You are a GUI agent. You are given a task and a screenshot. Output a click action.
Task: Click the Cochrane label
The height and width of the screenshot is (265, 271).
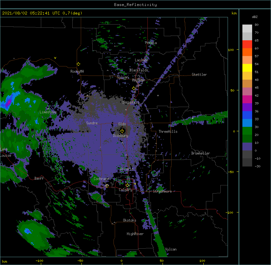(x=101, y=179)
